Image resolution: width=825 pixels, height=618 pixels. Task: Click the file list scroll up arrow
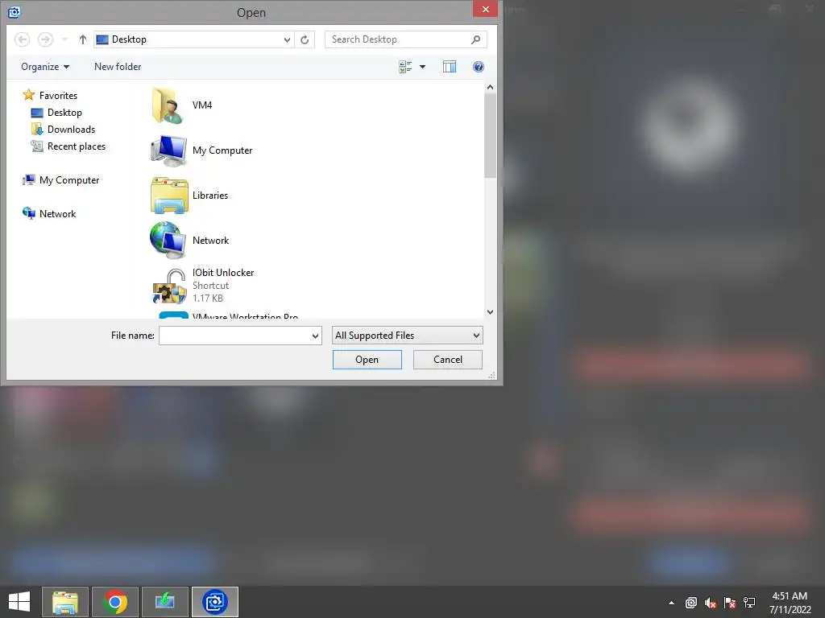[490, 87]
